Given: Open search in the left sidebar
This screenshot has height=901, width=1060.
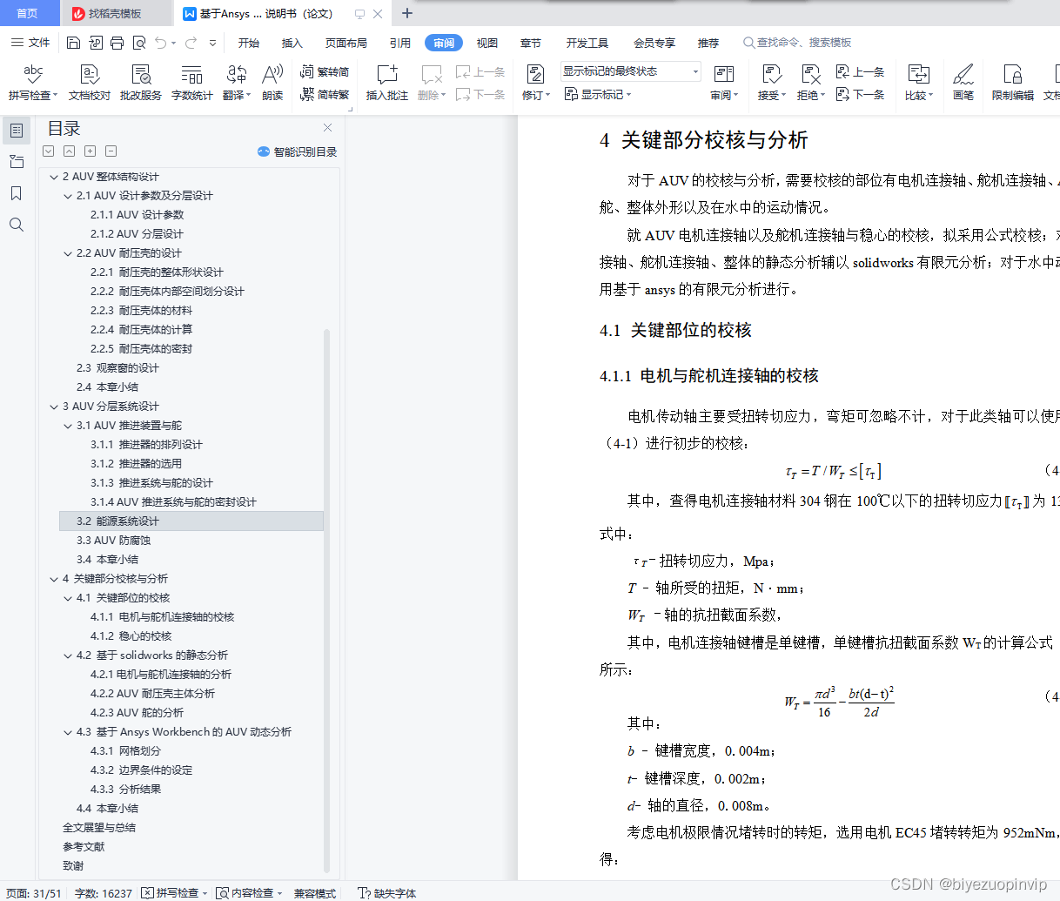Looking at the screenshot, I should coord(16,225).
